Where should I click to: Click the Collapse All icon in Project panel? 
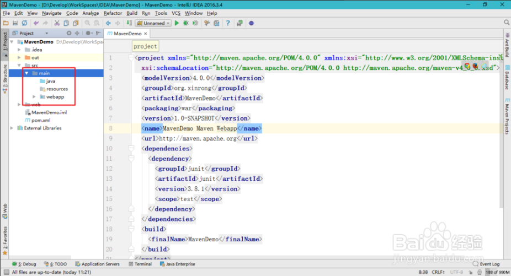(77, 33)
